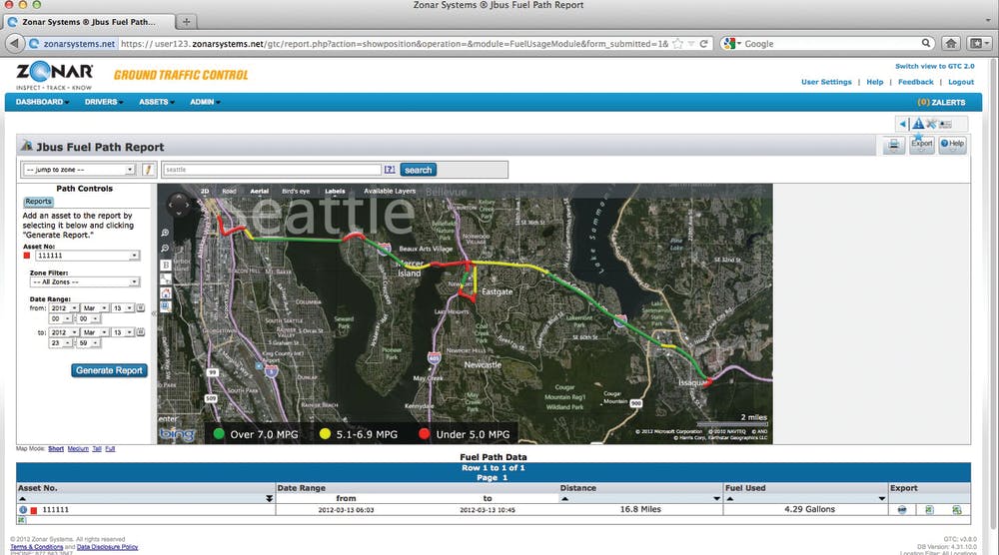Open calendar picker for from date

(x=140, y=308)
